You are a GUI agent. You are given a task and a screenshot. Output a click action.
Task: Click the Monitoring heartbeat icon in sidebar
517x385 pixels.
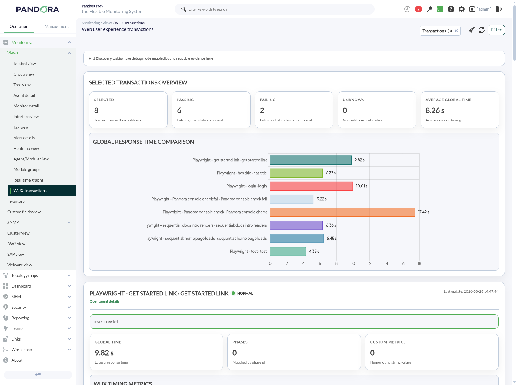pos(5,42)
